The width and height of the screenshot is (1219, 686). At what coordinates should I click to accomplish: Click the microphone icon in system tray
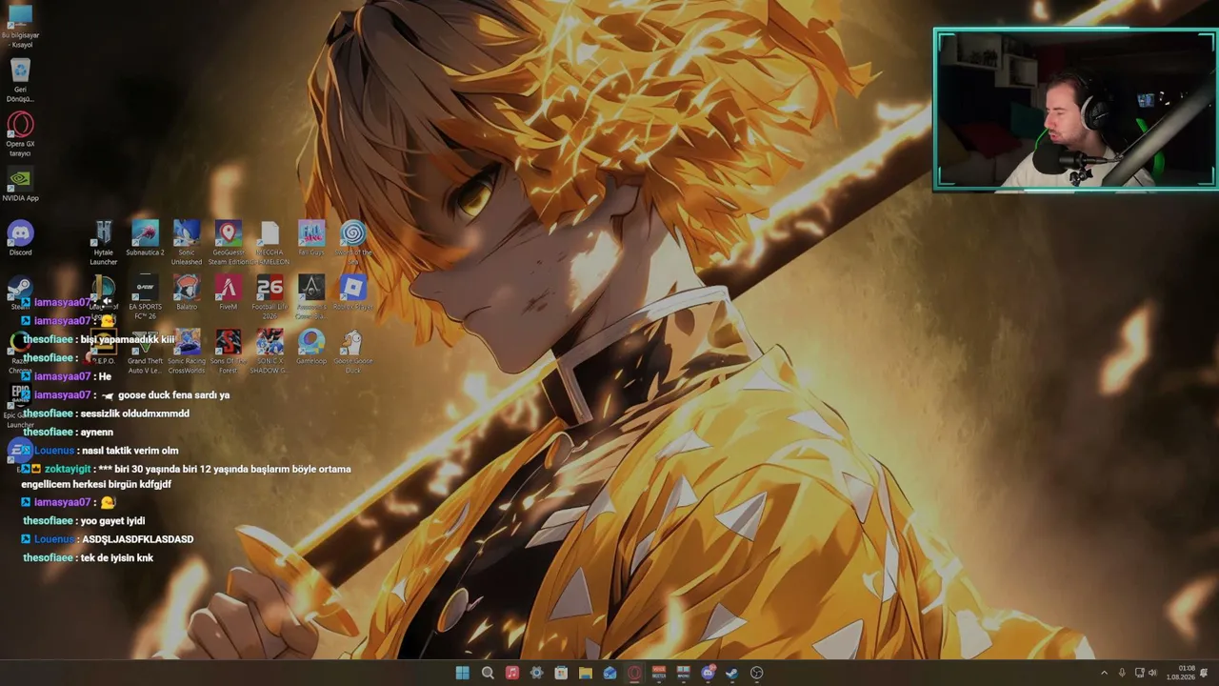[1122, 673]
